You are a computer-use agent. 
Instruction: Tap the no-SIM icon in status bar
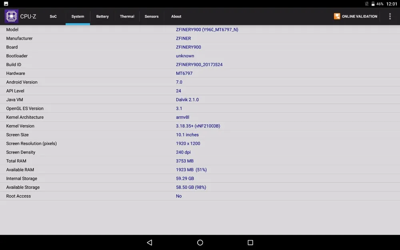click(x=366, y=4)
